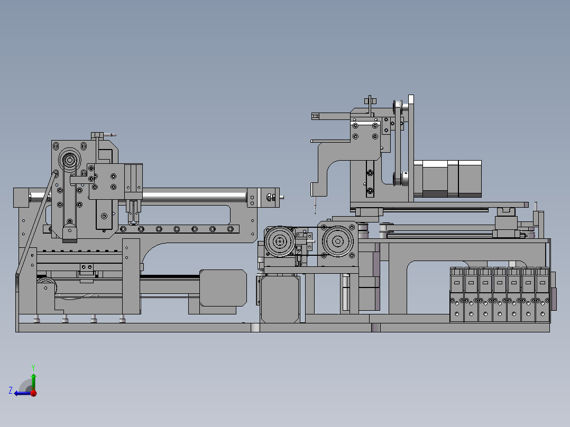Select the slotted rail with row of bolts
570x427 pixels.
(141, 229)
